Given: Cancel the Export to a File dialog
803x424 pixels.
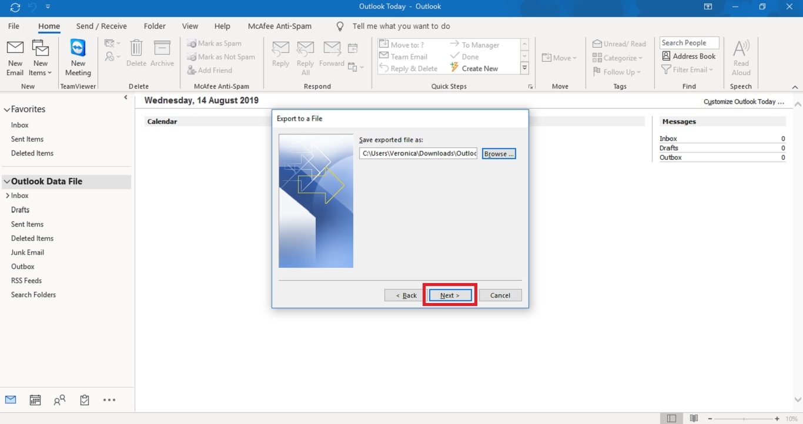Looking at the screenshot, I should coord(500,295).
